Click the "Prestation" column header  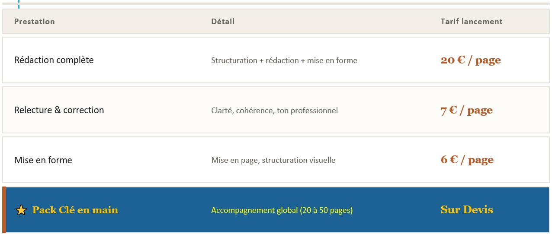click(35, 22)
